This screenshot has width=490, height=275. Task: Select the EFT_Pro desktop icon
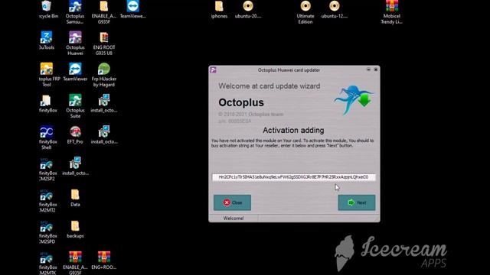[x=75, y=135]
